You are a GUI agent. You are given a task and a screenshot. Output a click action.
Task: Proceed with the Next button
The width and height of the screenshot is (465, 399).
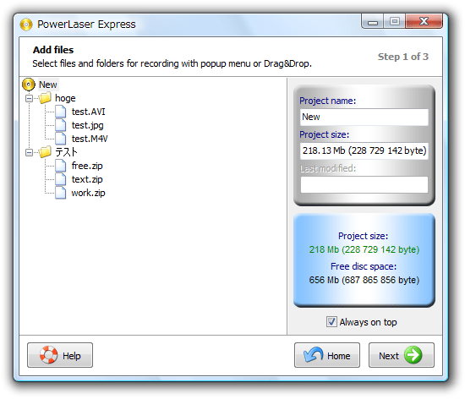click(x=402, y=355)
